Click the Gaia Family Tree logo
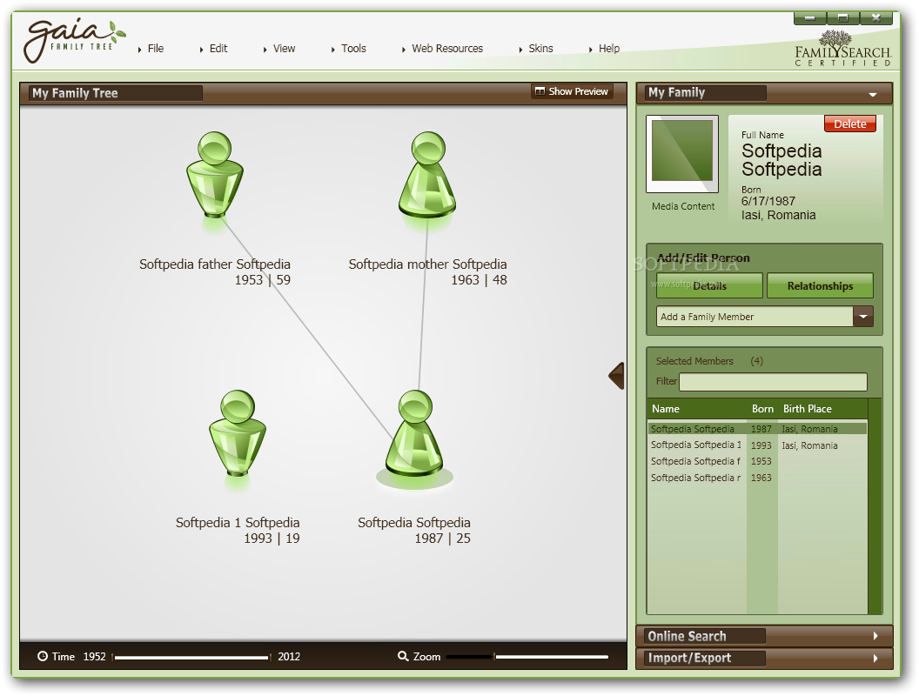 (x=74, y=40)
